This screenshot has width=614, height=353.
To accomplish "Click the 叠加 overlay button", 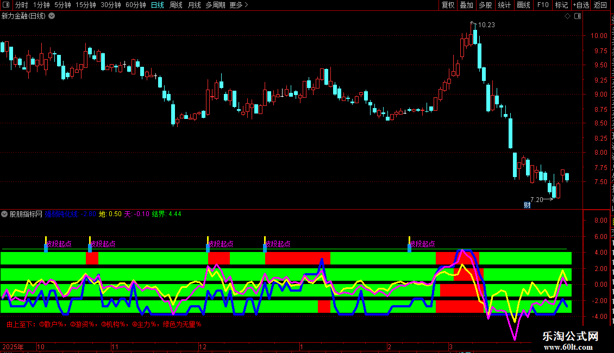I will coord(466,5).
